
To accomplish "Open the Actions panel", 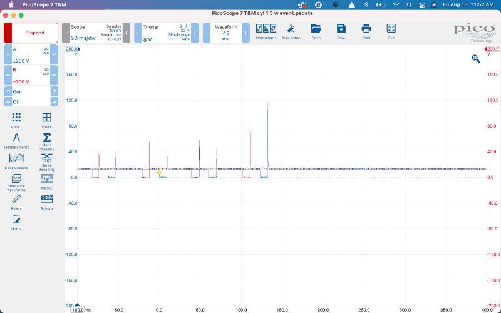I will (x=46, y=201).
